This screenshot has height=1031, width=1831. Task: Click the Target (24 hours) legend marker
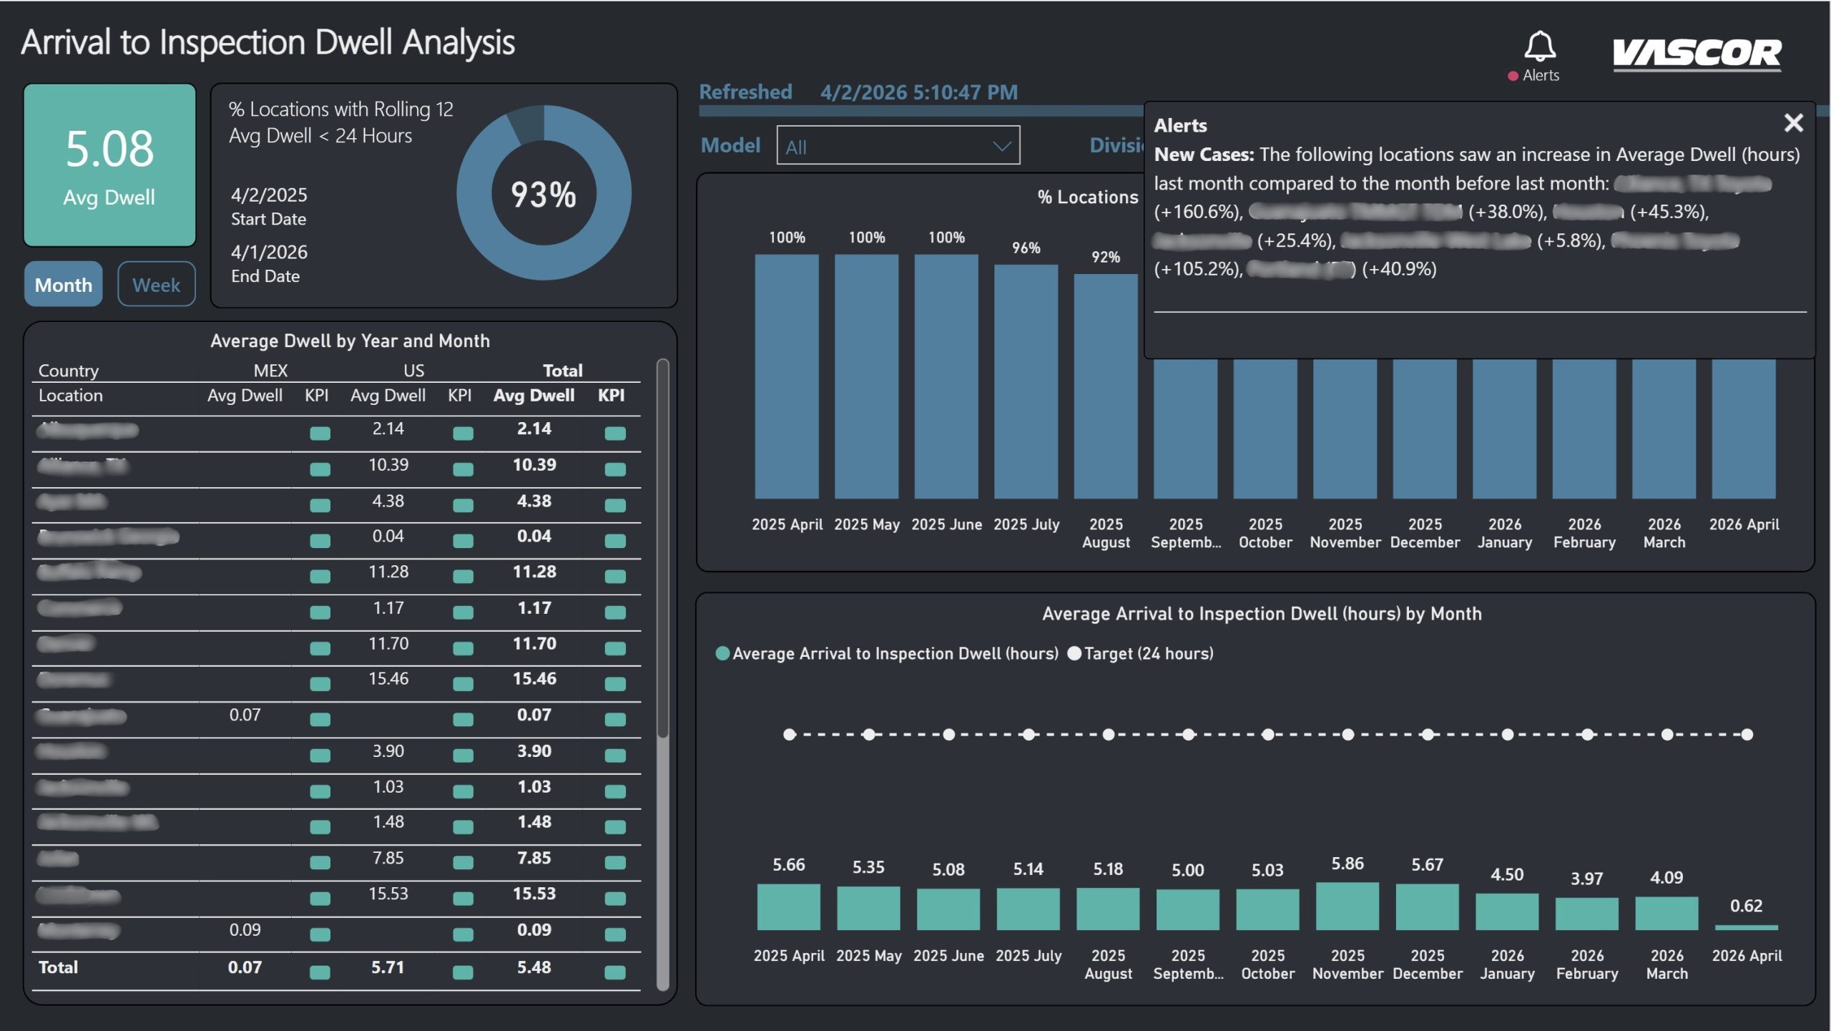click(1074, 653)
